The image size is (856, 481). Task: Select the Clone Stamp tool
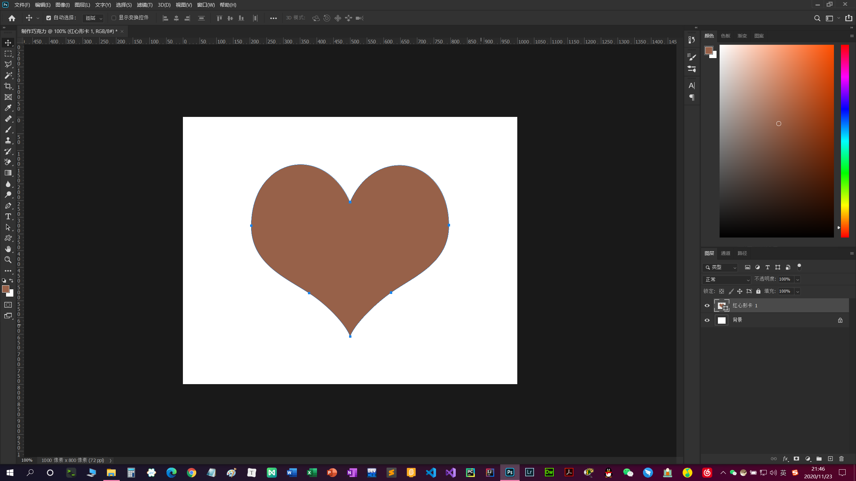tap(8, 141)
